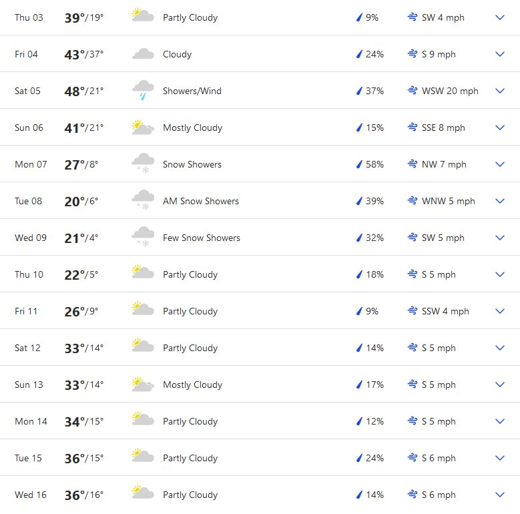This screenshot has width=520, height=514.
Task: Click the cloudy icon for Fri 04
Action: click(x=143, y=53)
